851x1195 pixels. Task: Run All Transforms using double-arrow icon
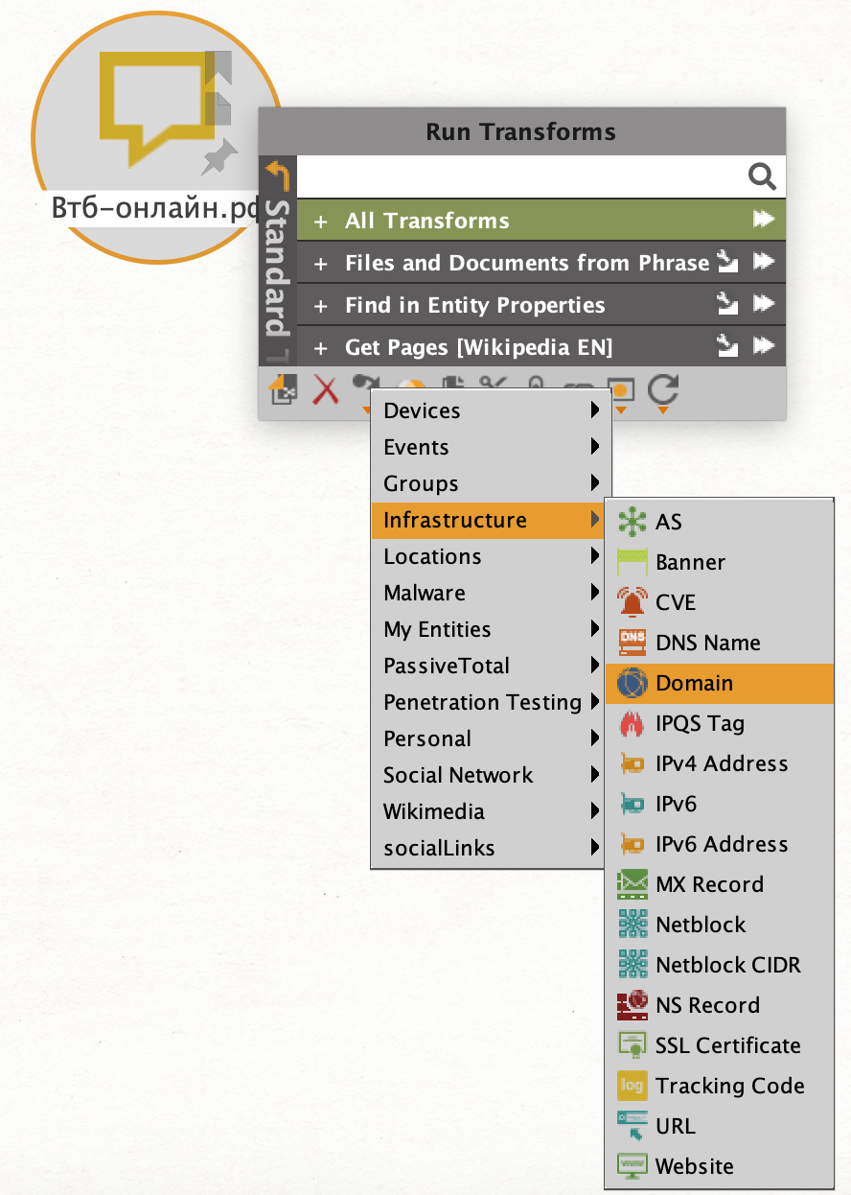[763, 220]
